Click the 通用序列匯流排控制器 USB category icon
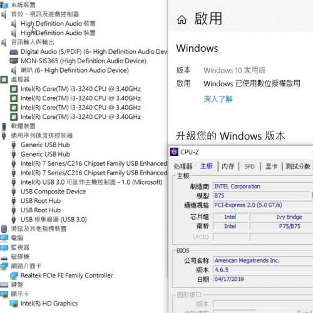 click(x=4, y=135)
